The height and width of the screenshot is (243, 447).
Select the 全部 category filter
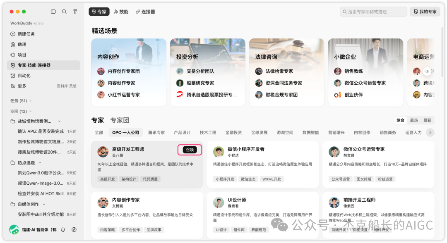[99, 133]
